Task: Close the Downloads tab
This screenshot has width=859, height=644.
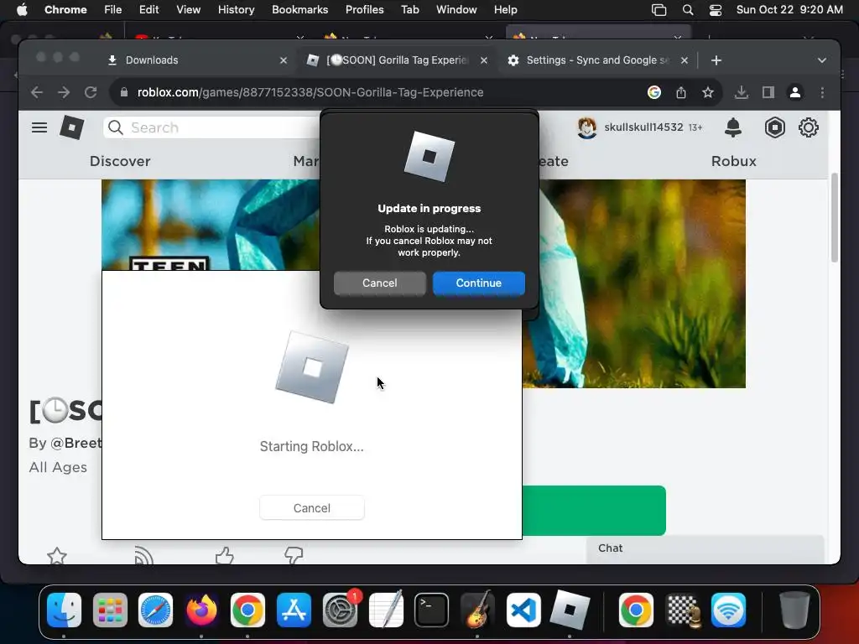Action: tap(284, 60)
